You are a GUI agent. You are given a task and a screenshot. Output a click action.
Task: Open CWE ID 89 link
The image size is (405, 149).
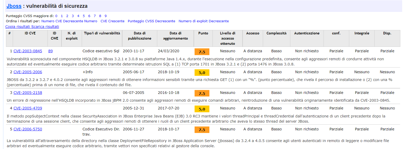coord(50,51)
